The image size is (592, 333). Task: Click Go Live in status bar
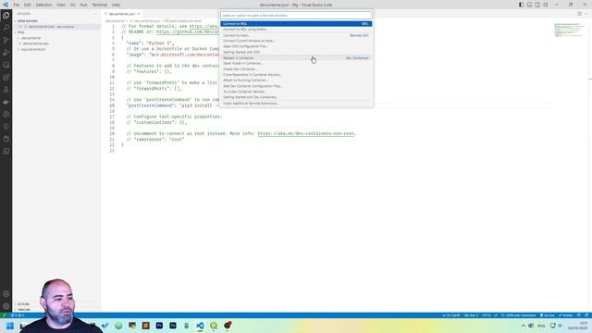[548, 315]
